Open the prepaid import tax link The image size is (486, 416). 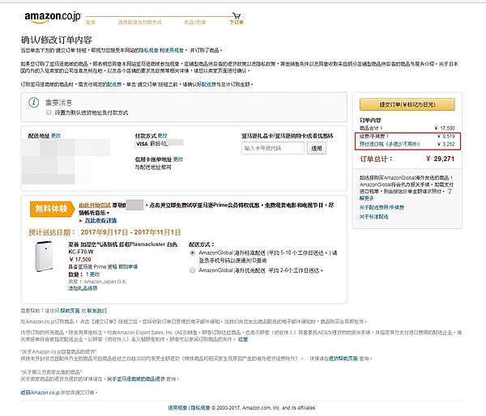[390, 144]
